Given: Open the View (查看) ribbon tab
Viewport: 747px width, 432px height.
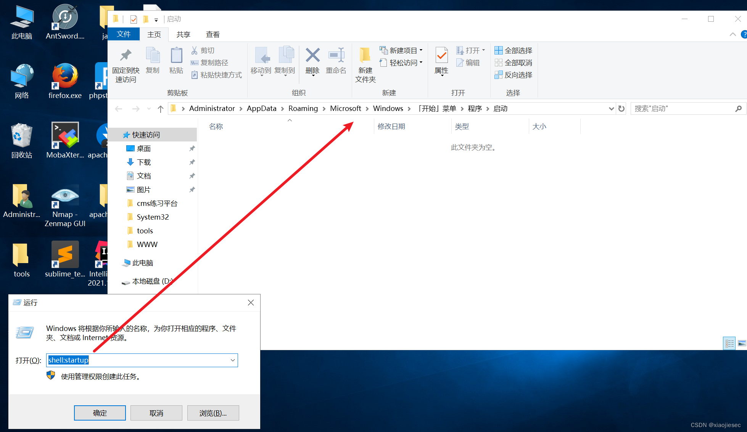Looking at the screenshot, I should pos(213,35).
